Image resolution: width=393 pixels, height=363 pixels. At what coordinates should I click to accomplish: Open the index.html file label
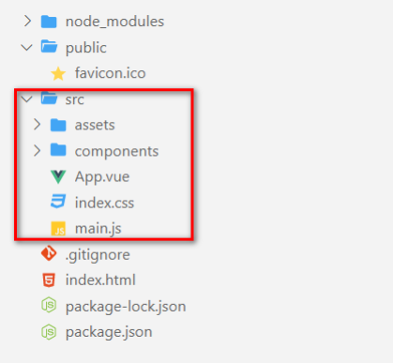coord(100,280)
